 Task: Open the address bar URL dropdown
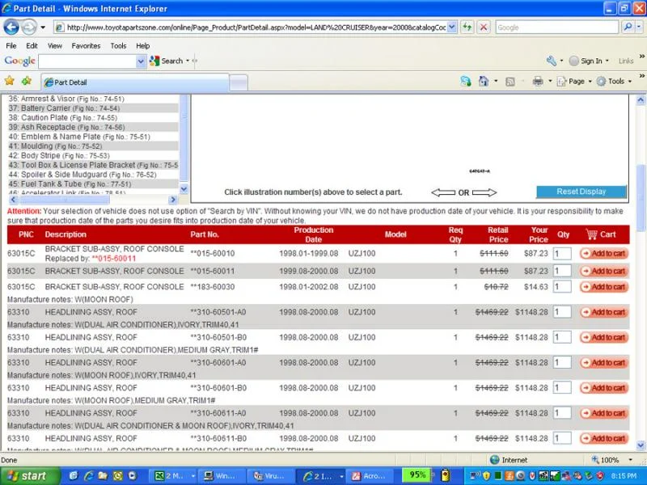point(452,27)
